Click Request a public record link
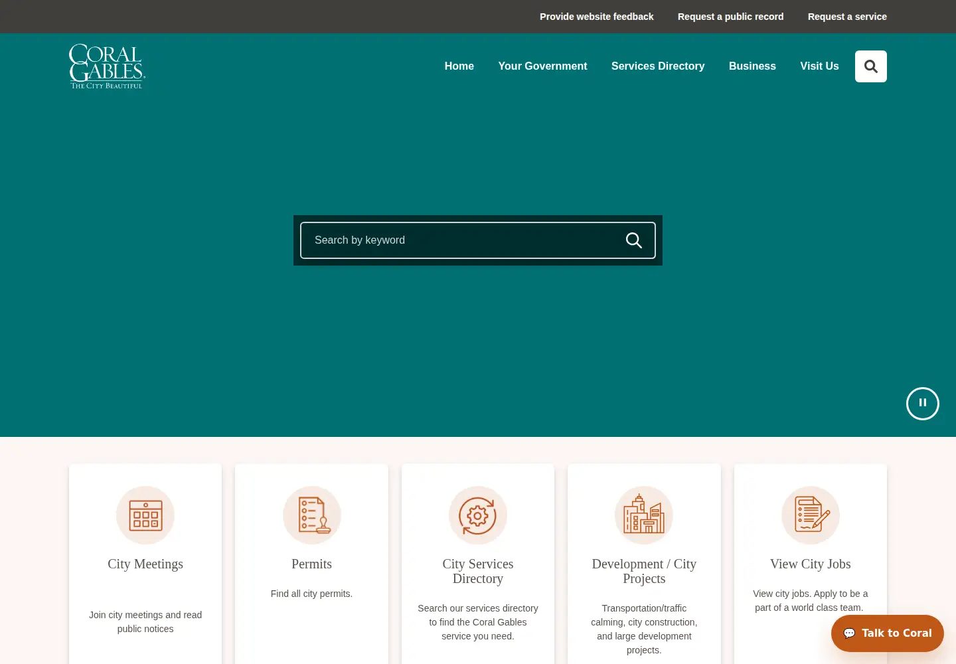Viewport: 956px width, 664px height. 731,17
